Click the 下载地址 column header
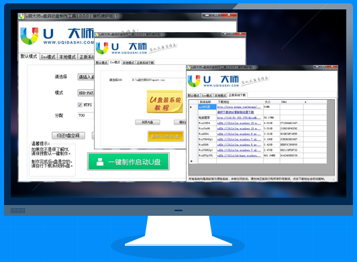 click(240, 102)
